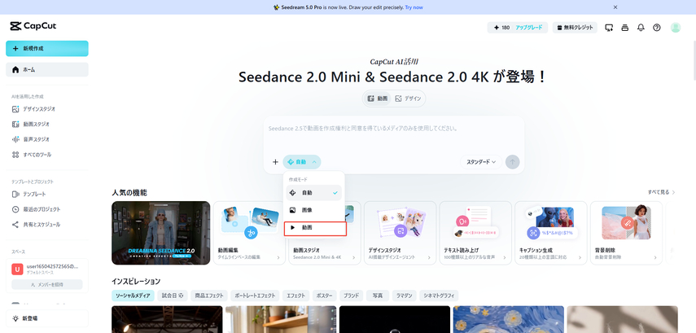Viewport: 696px width, 333px height.
Task: Select the ラマダン filter tab
Action: tap(404, 296)
